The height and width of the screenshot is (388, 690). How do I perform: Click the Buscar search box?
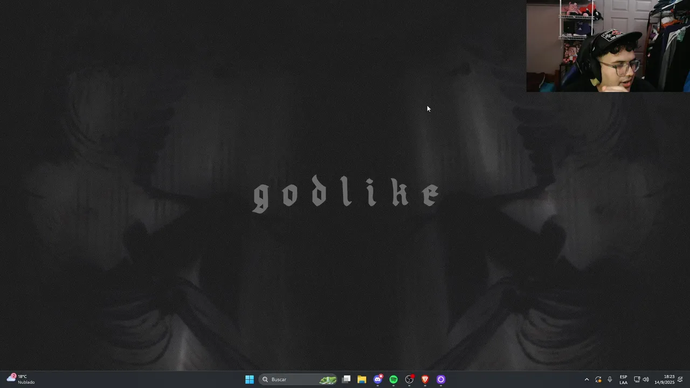click(x=298, y=379)
